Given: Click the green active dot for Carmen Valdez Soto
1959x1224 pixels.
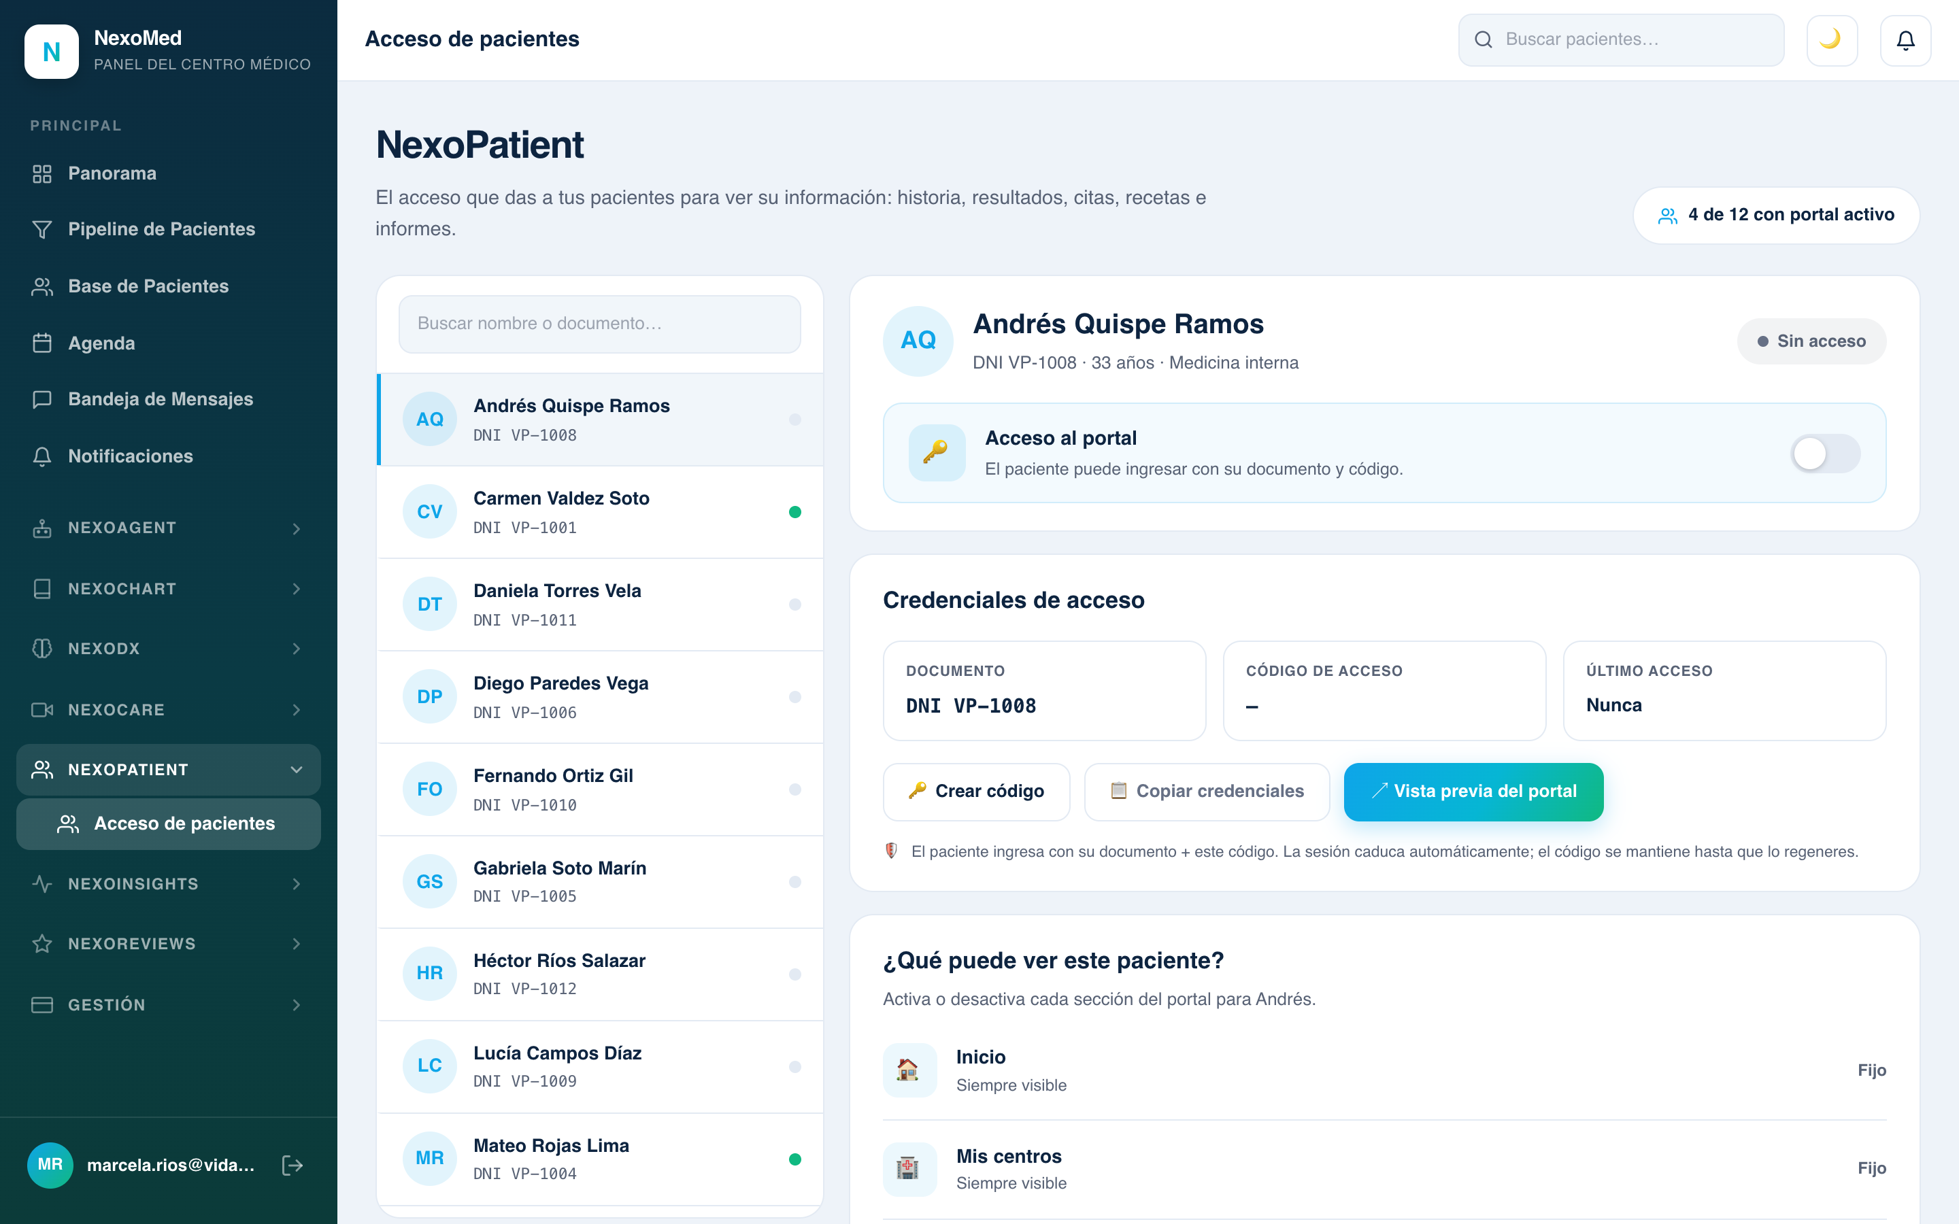Looking at the screenshot, I should (795, 511).
